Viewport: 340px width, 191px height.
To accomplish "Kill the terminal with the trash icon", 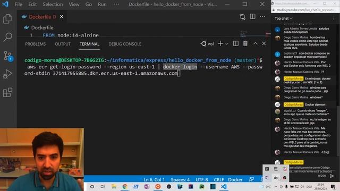I will click(245, 44).
